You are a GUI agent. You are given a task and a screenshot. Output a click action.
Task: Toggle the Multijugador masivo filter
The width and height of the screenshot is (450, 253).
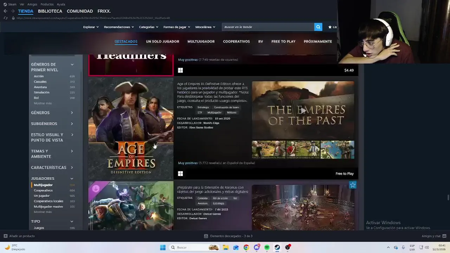click(48, 207)
